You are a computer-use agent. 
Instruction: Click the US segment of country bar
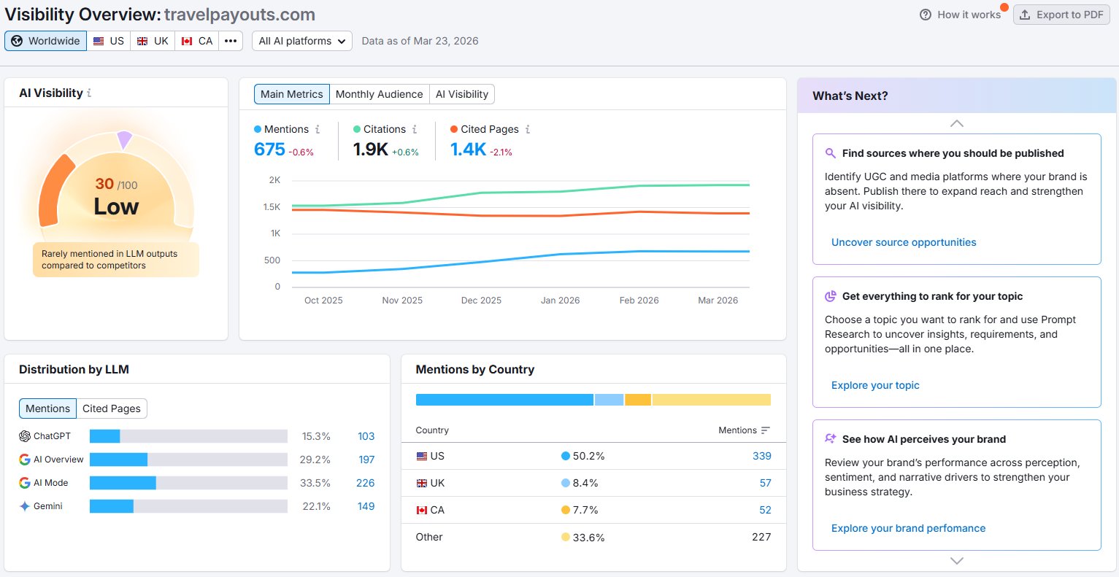(x=504, y=400)
